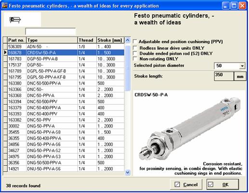Sort the table by the Part no. column header
Viewport: 249px width, 193px height.
click(17, 40)
